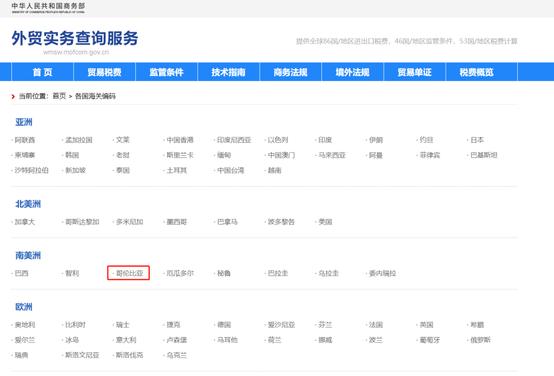Click the 外贸实务查询服务 site title

pos(75,38)
